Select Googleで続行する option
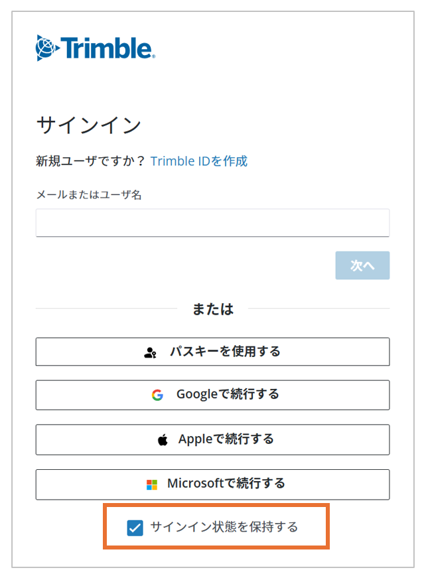Viewport: 424px width, 584px height. (212, 396)
